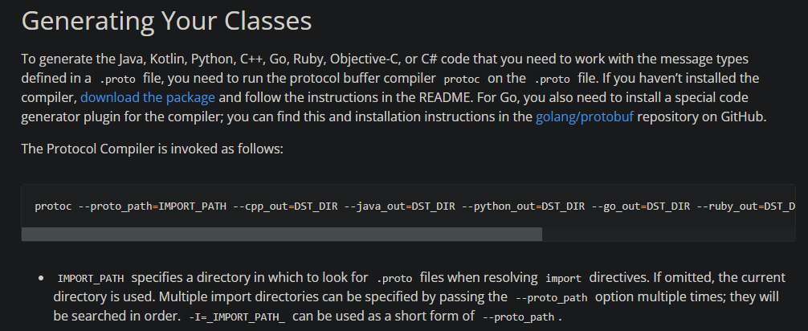Open the "download the package" link
This screenshot has height=331, width=808.
tap(147, 97)
